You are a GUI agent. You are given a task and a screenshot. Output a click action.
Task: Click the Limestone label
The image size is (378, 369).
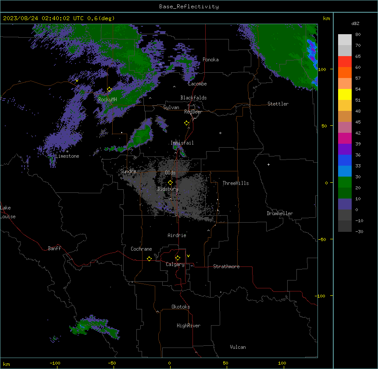[x=67, y=156]
